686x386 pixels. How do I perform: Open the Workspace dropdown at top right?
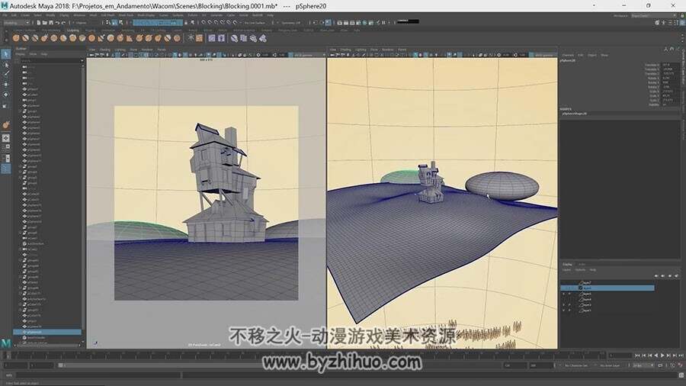[x=652, y=16]
